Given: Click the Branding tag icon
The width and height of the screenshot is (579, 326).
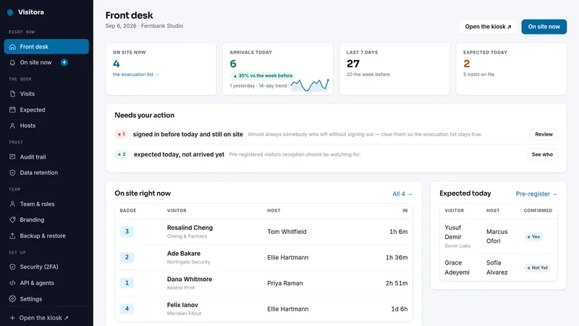Looking at the screenshot, I should coord(12,220).
